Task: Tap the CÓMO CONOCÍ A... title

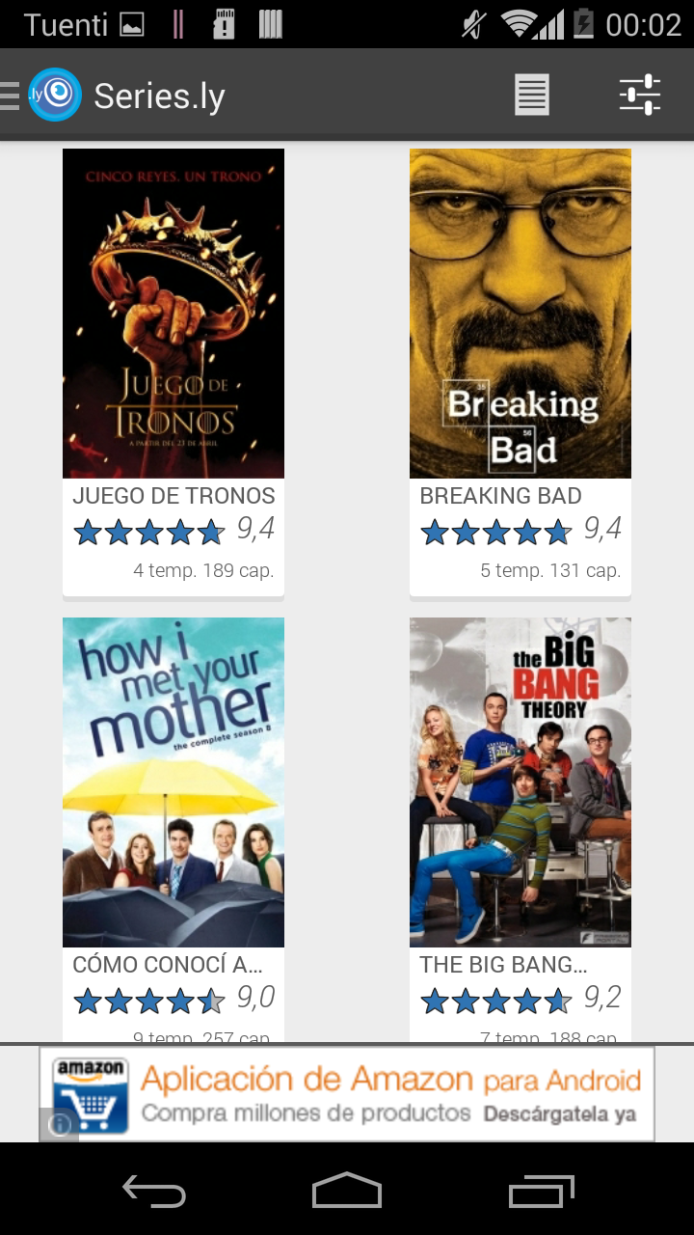Action: pos(168,965)
